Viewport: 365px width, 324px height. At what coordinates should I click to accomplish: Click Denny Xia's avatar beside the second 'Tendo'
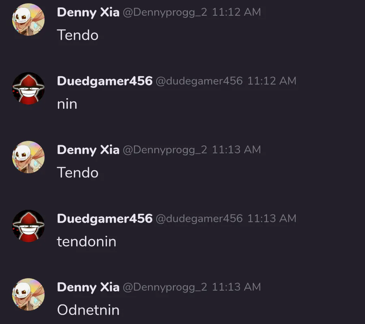tap(28, 157)
